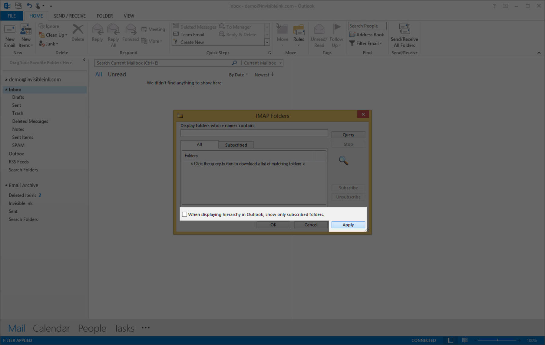This screenshot has height=345, width=545.
Task: Click the folder name filter text field
Action: click(254, 133)
